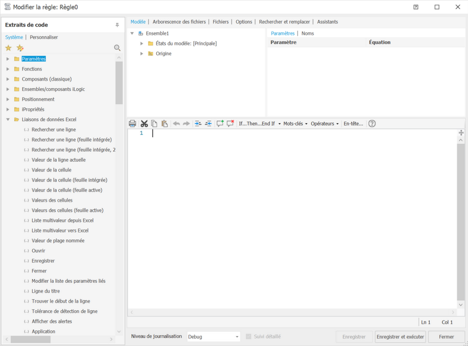
Task: Add a comment using the green comment icon
Action: coord(220,123)
